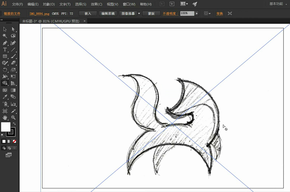Click the opacity 100% input field
Screen dimensions: 290x192
187,13
